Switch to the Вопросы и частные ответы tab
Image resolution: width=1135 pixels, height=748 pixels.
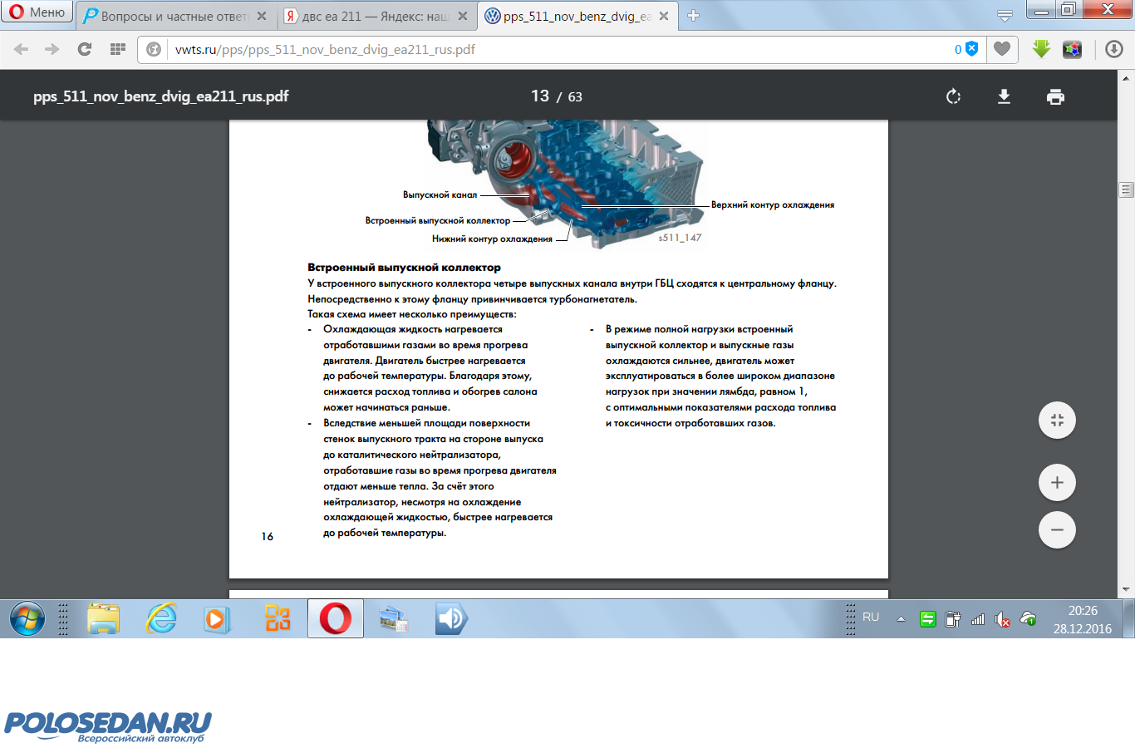click(x=173, y=16)
